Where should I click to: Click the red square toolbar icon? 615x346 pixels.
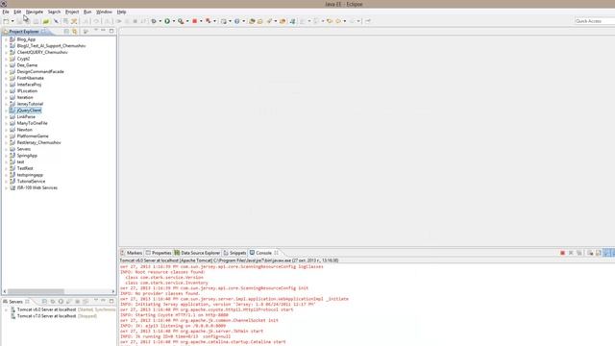point(194,21)
